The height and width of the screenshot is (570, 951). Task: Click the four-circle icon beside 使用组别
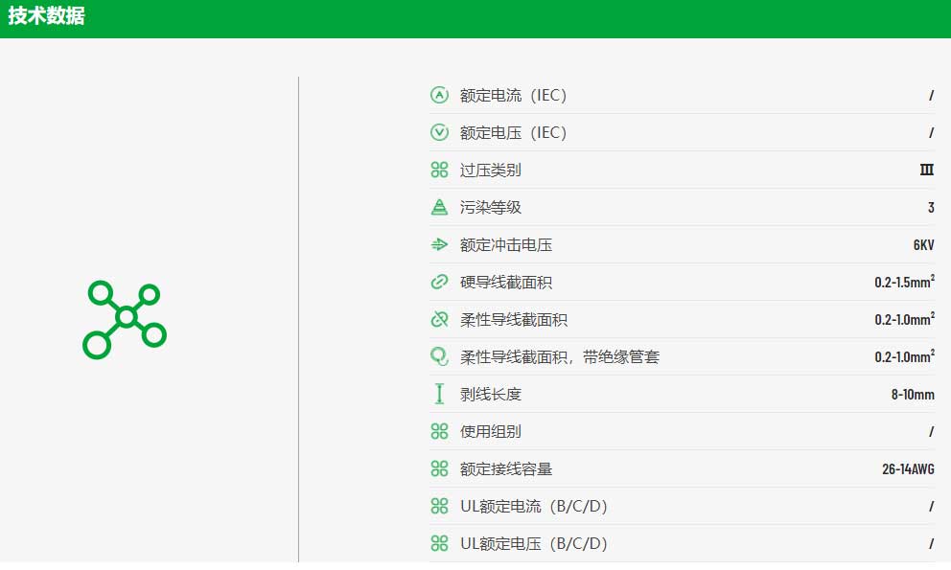pyautogui.click(x=439, y=431)
